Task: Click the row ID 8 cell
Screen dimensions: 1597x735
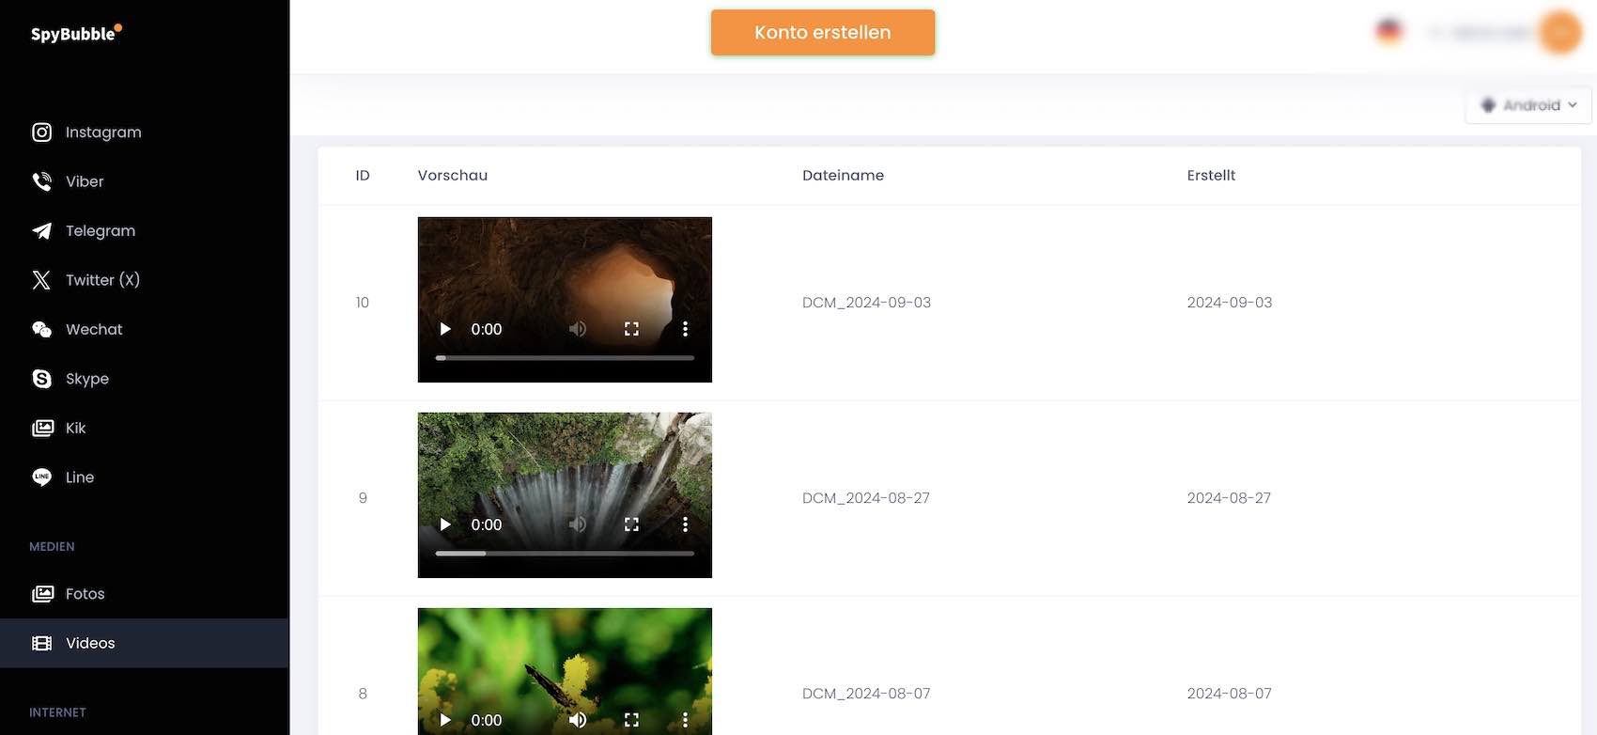Action: point(363,694)
